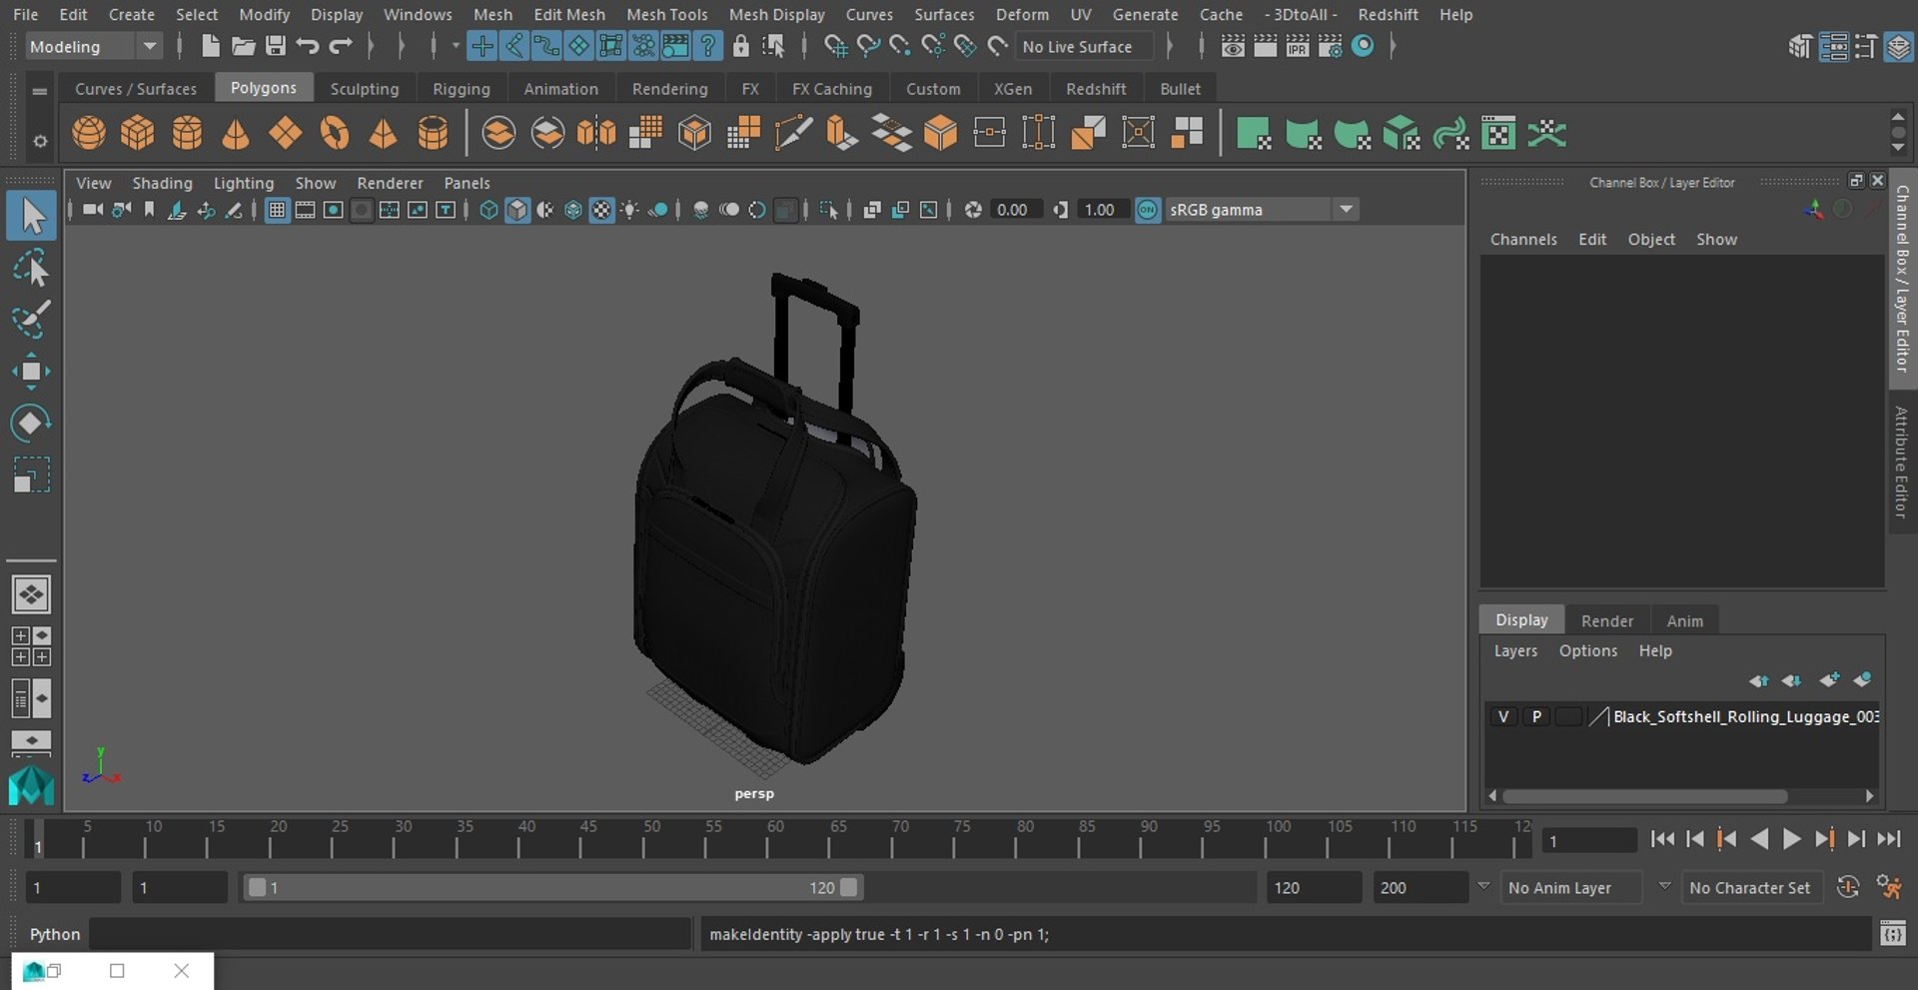This screenshot has height=990, width=1918.
Task: Create a polygon sphere from the shelf
Action: pyautogui.click(x=89, y=133)
